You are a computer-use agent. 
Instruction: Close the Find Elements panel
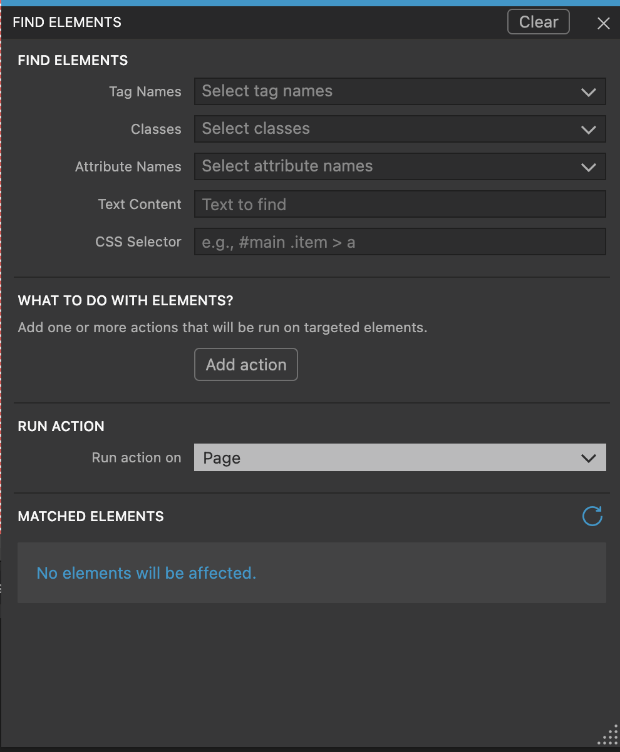point(604,24)
